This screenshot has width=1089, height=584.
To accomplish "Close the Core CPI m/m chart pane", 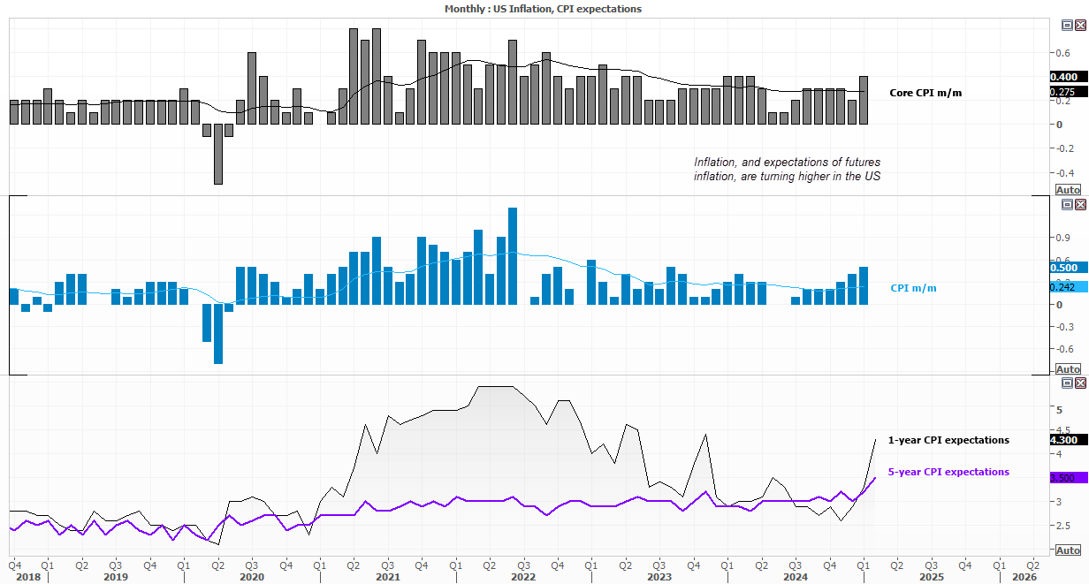I will pos(1080,26).
